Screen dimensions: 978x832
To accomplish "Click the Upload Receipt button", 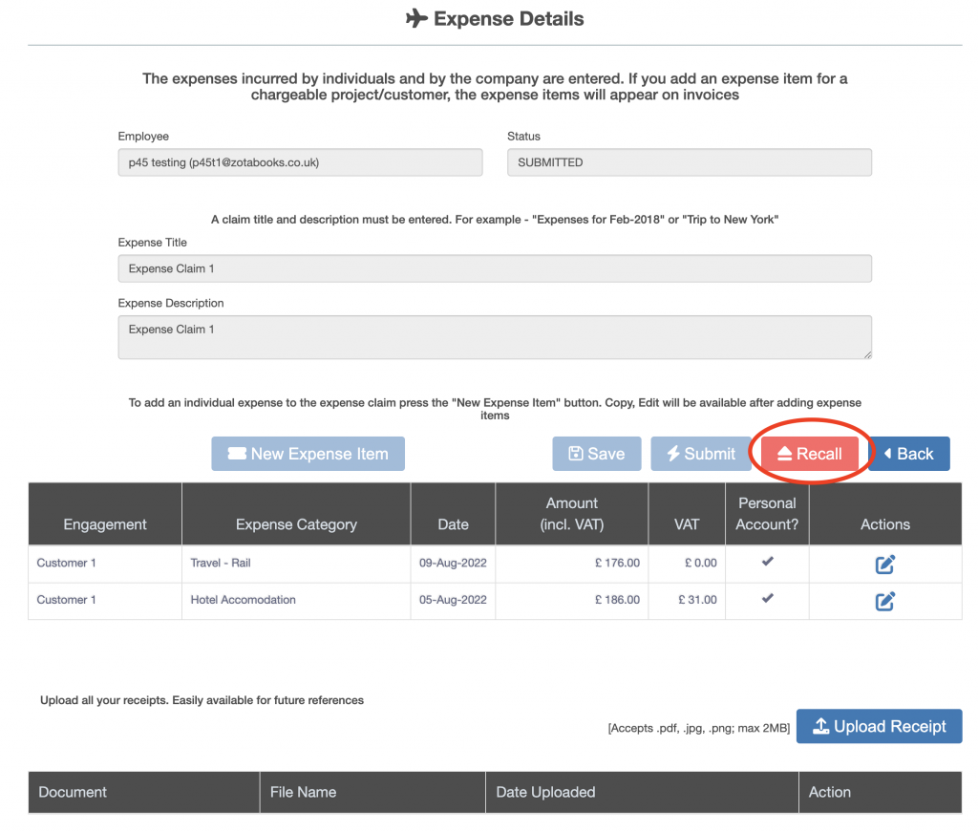I will 879,726.
